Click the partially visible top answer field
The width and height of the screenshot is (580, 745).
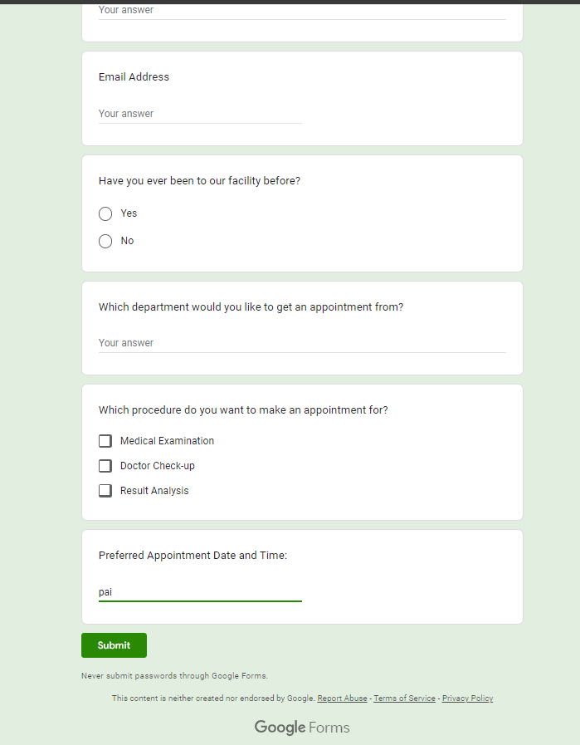(302, 11)
